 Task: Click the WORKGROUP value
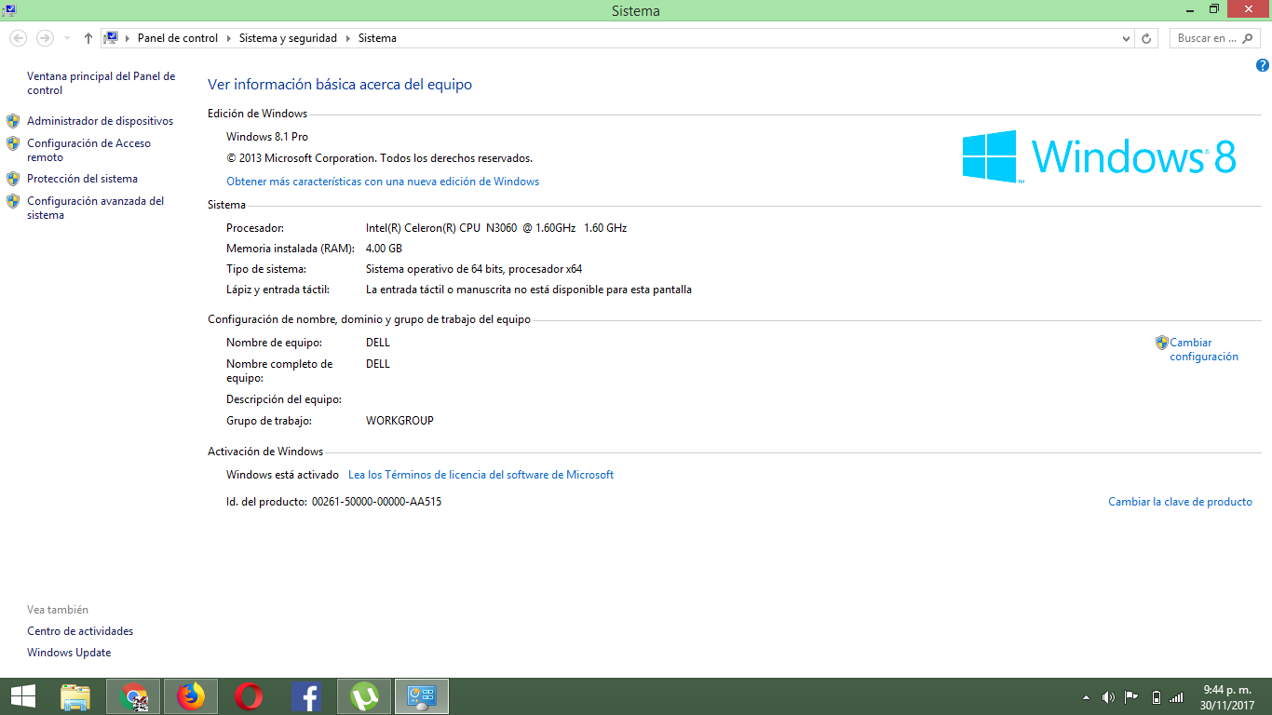coord(399,421)
